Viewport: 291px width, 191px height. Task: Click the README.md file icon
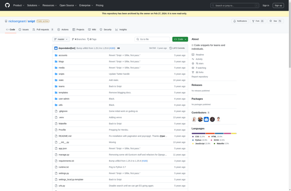[56, 136]
